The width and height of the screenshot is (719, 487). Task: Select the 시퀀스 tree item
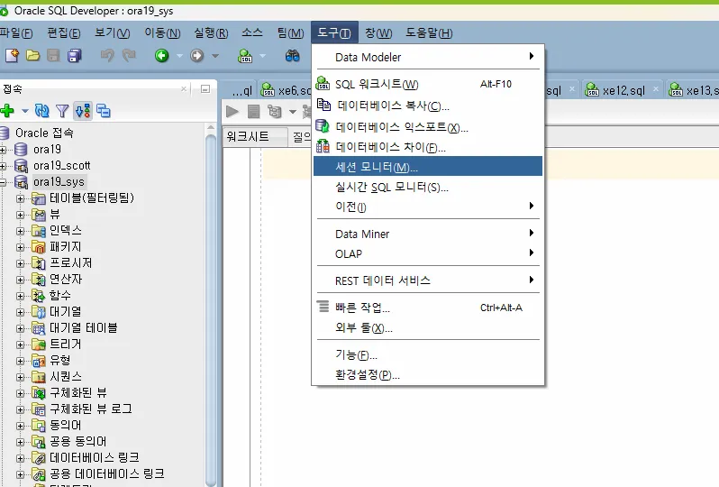(66, 377)
